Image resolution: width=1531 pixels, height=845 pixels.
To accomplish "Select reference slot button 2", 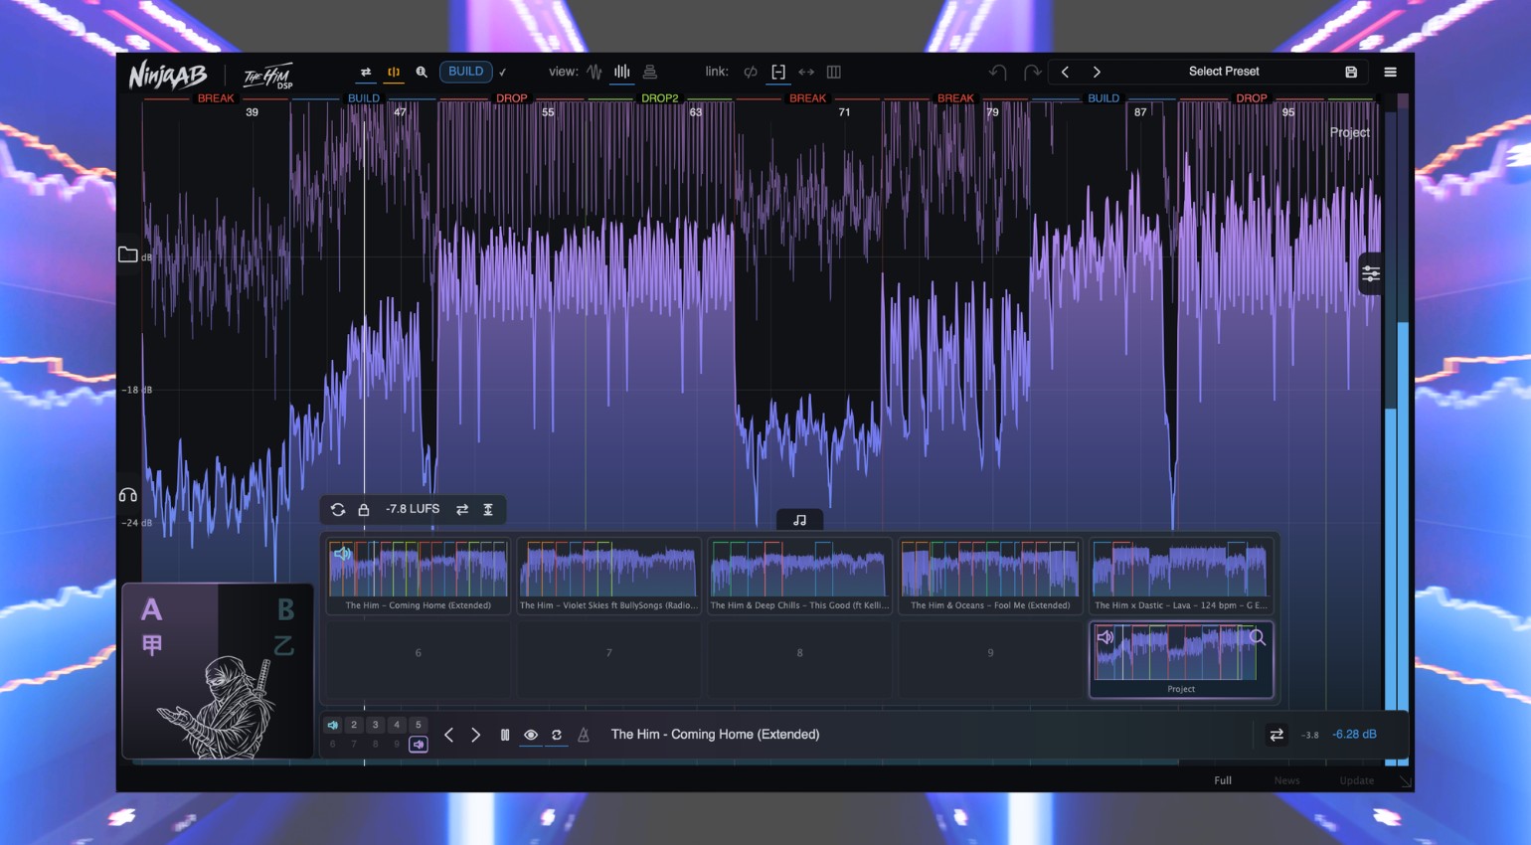I will coord(354,725).
